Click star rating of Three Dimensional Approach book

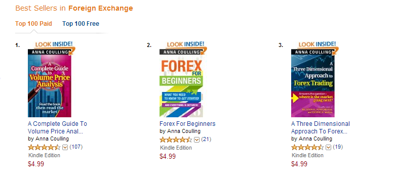tap(307, 147)
